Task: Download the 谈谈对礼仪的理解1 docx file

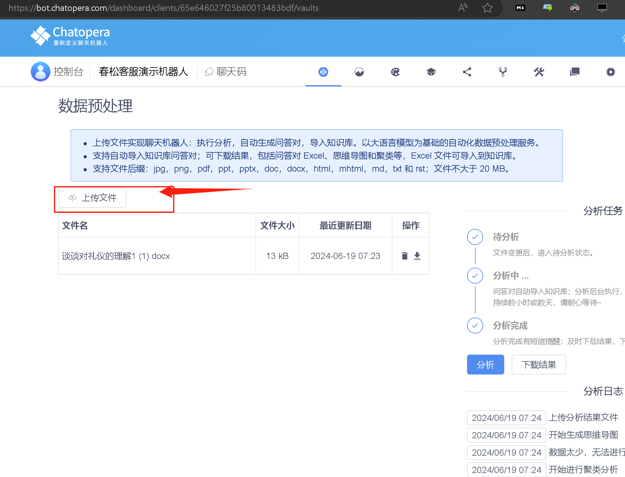Action: tap(417, 256)
